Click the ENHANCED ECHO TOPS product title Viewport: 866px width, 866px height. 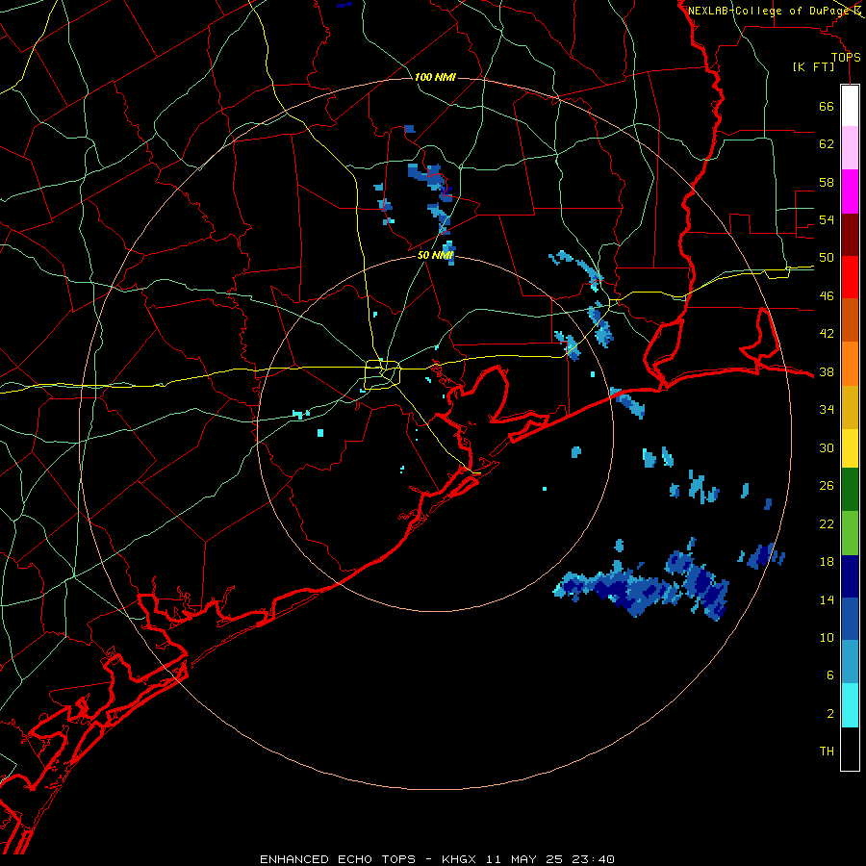(x=338, y=859)
